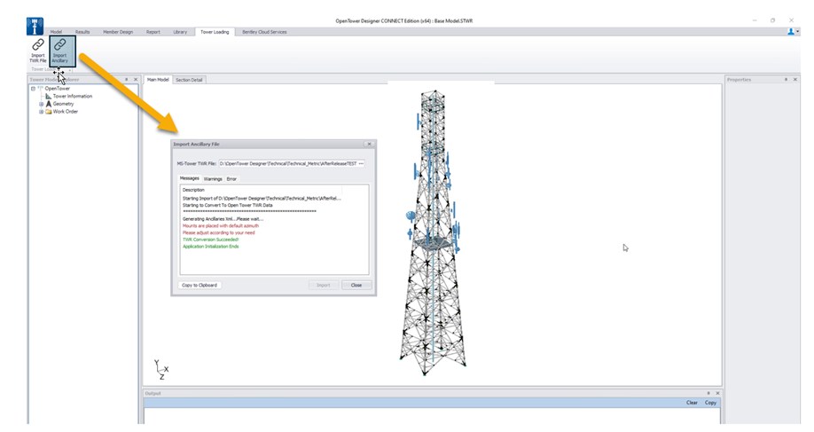
Task: Select the Tower Information tree node
Action: 72,96
